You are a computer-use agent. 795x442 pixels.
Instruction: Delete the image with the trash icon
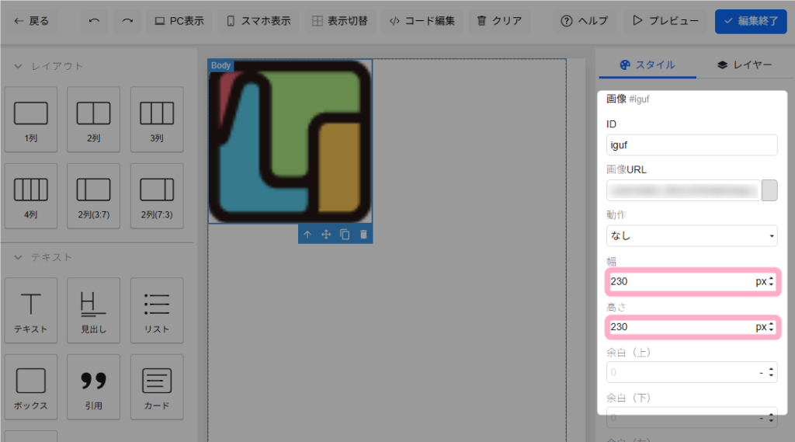[363, 235]
